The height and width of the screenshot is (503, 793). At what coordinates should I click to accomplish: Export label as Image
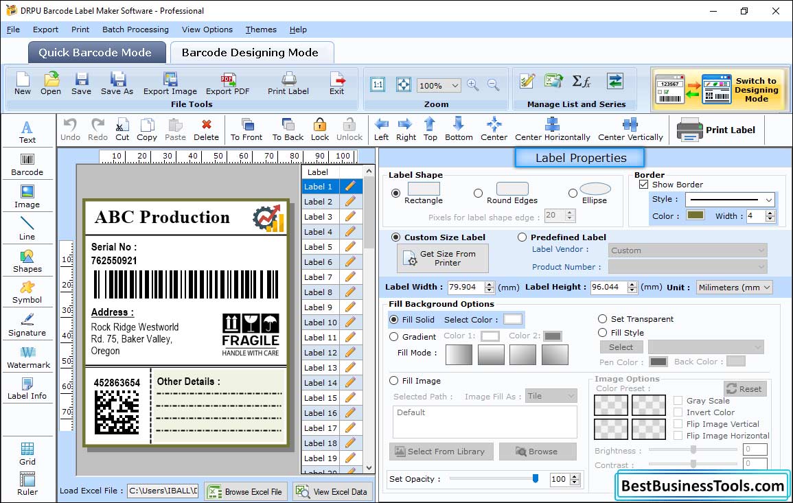(x=170, y=84)
